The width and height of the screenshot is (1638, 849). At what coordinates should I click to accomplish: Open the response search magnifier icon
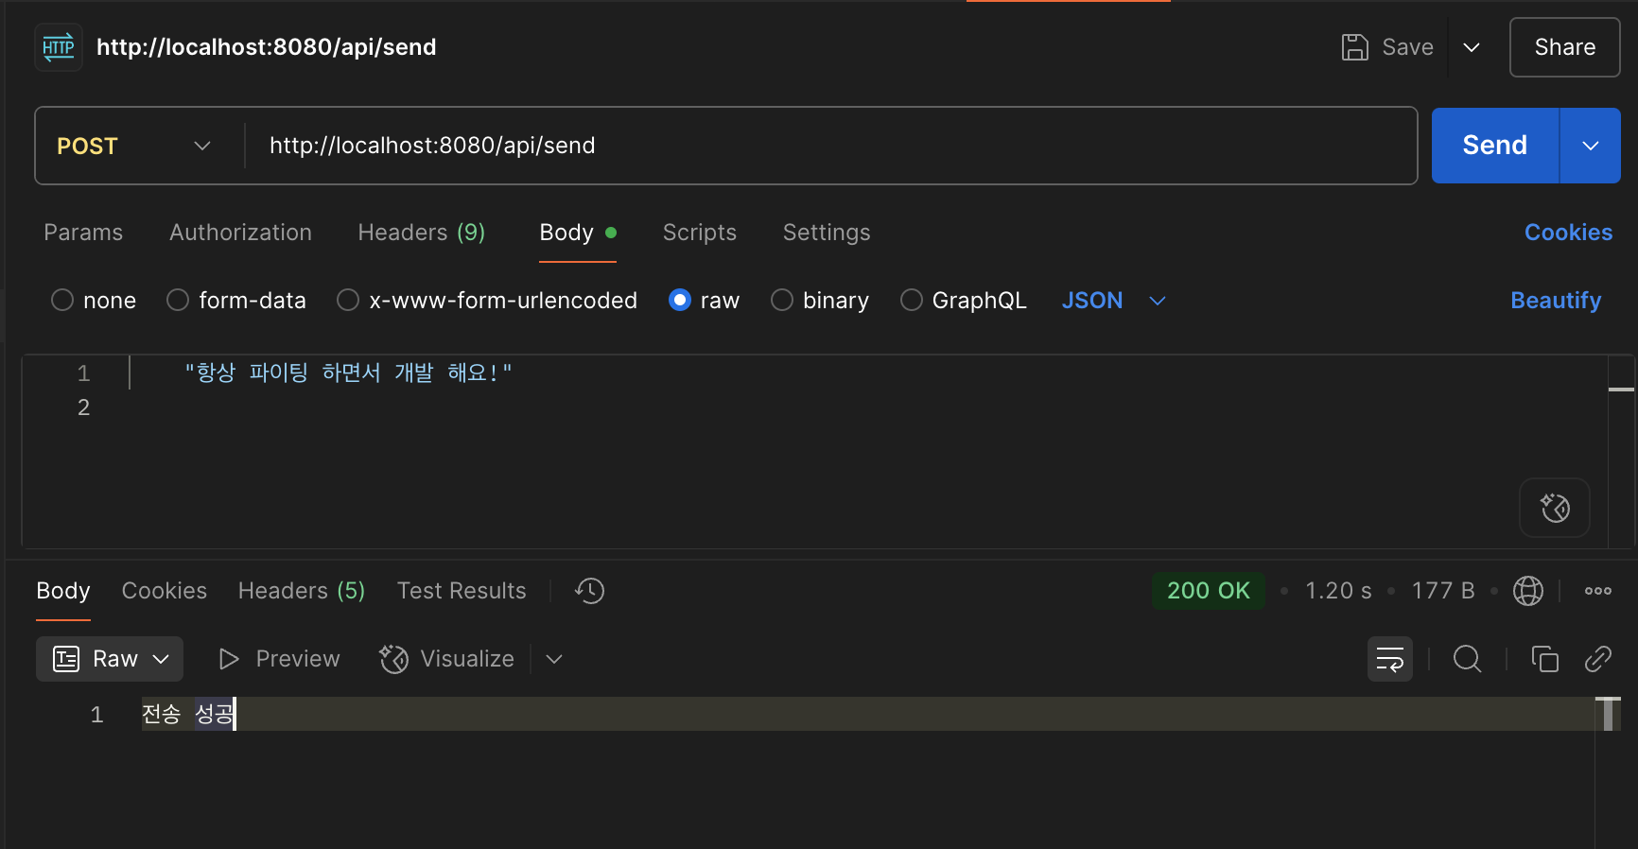pos(1467,659)
